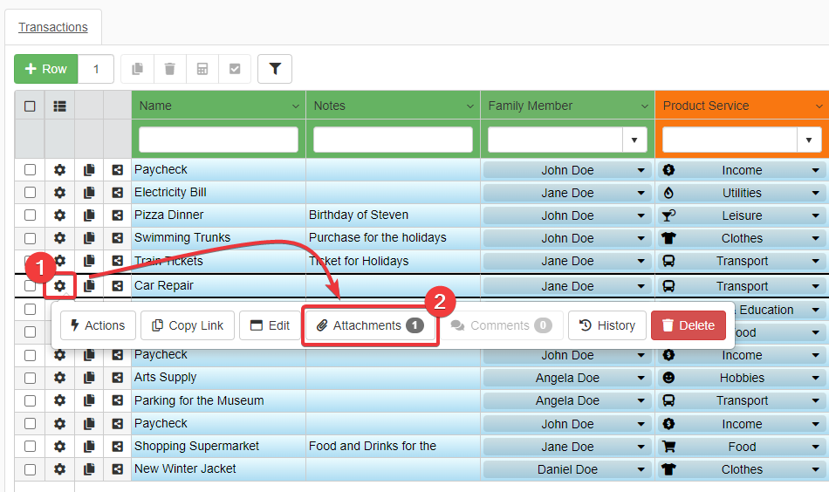Click the Notes filter input field
Image resolution: width=829 pixels, height=492 pixels.
tap(393, 140)
